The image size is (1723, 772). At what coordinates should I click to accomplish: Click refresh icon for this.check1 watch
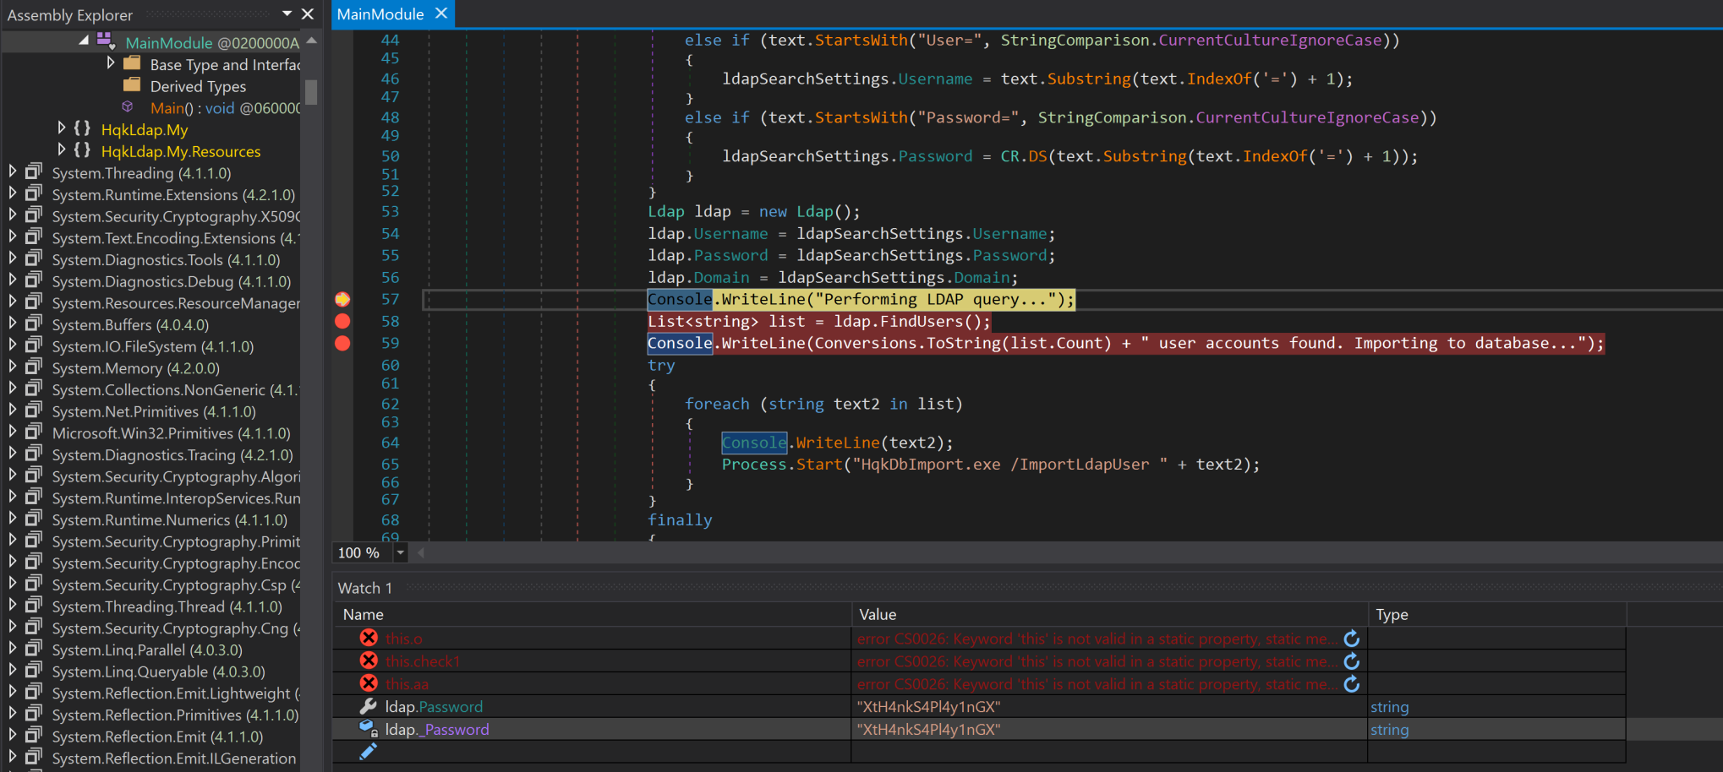coord(1351,661)
